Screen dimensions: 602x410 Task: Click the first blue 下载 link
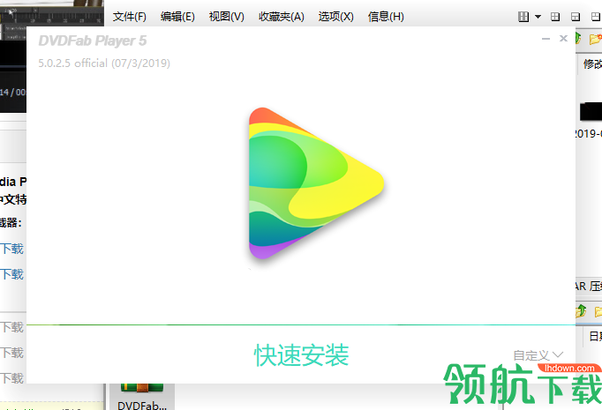pyautogui.click(x=11, y=249)
